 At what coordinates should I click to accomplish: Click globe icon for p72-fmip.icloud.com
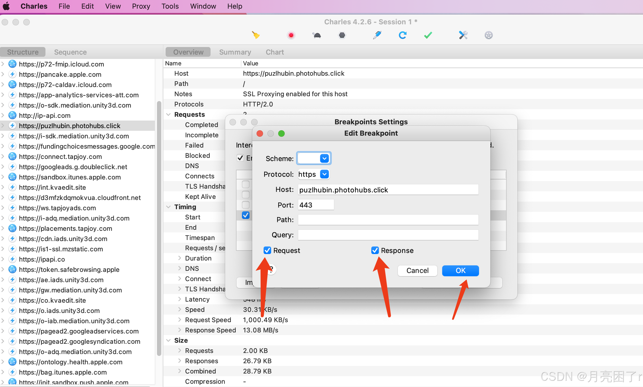[x=12, y=64]
